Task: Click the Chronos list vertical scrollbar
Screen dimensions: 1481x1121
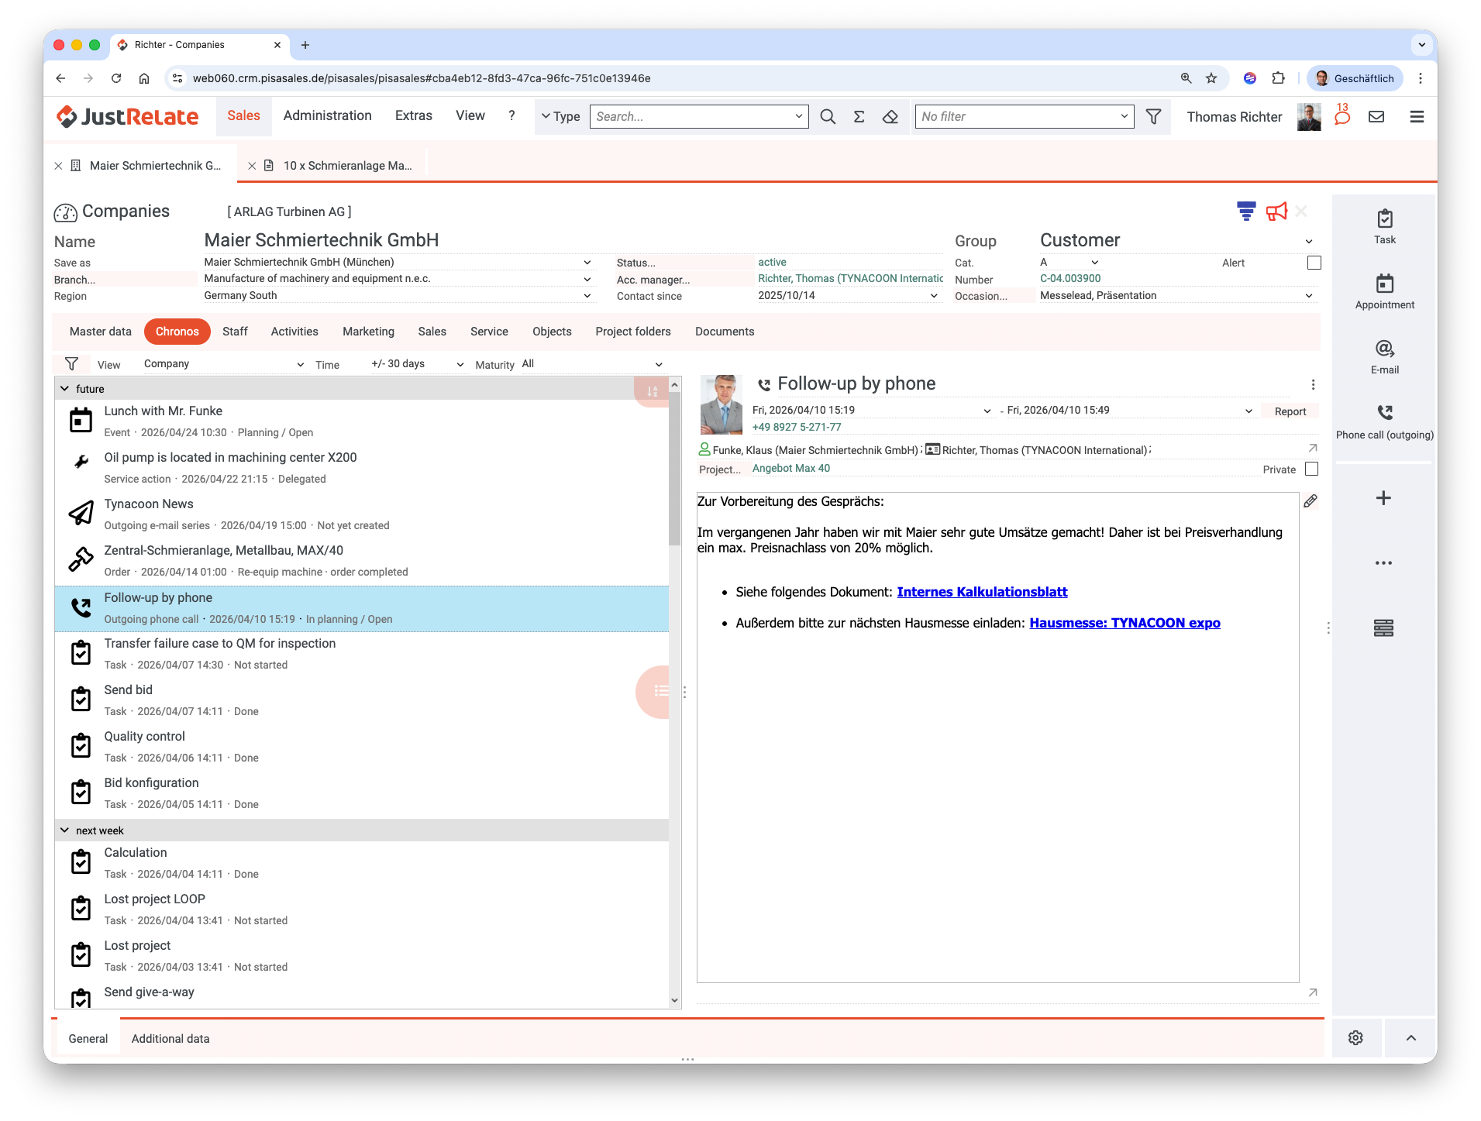Action: (675, 468)
